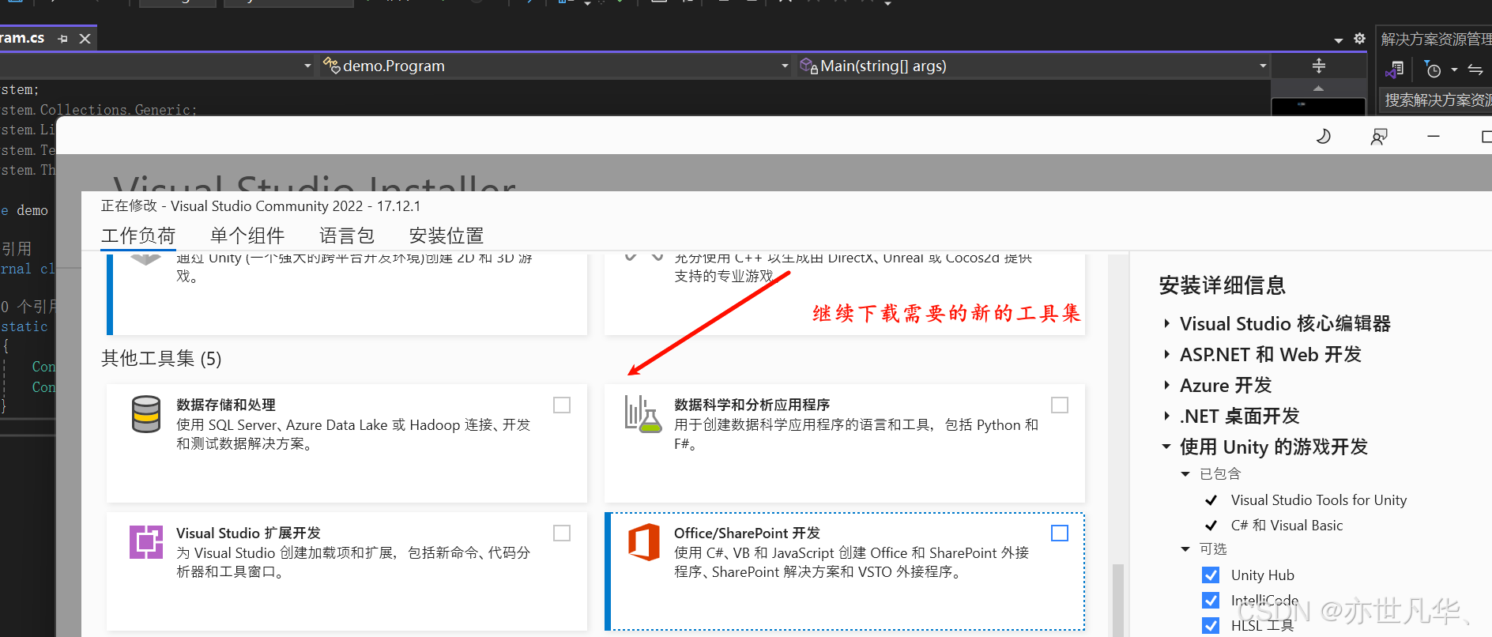Switch to the 工作负荷 tab
This screenshot has height=637, width=1492.
pos(138,236)
